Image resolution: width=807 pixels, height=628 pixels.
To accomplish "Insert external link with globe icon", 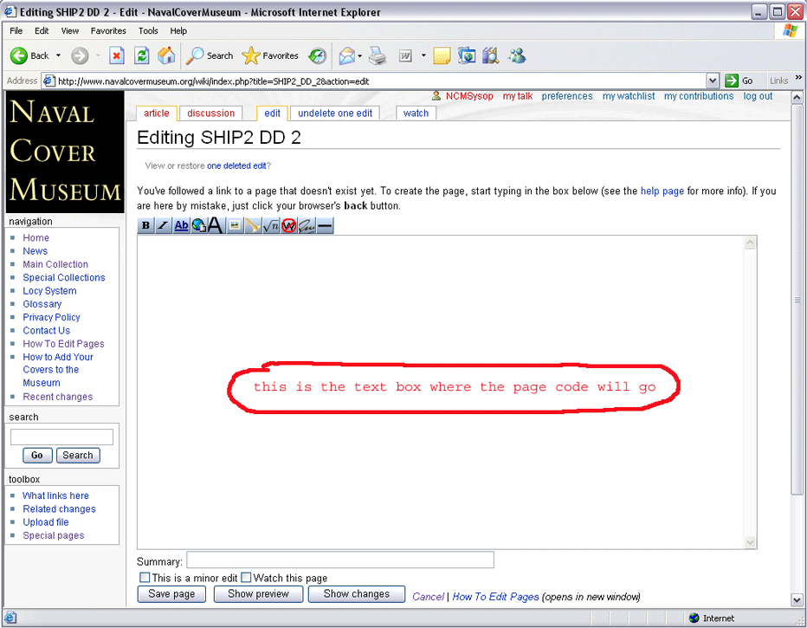I will tap(198, 226).
